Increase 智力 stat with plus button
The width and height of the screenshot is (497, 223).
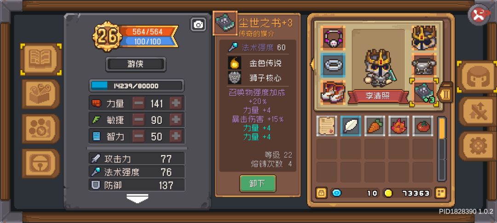tap(176, 136)
